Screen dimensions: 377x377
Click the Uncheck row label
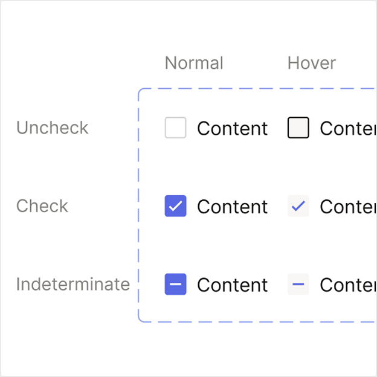point(53,127)
